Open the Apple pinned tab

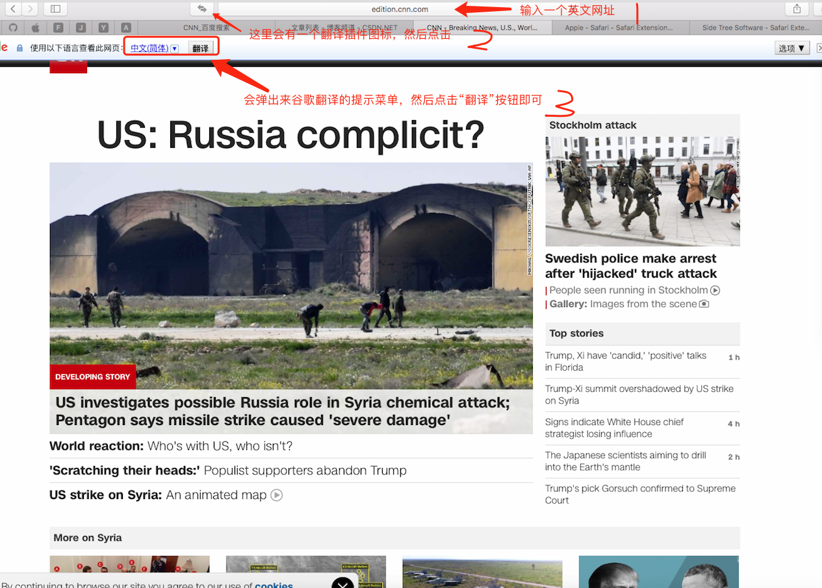[36, 27]
